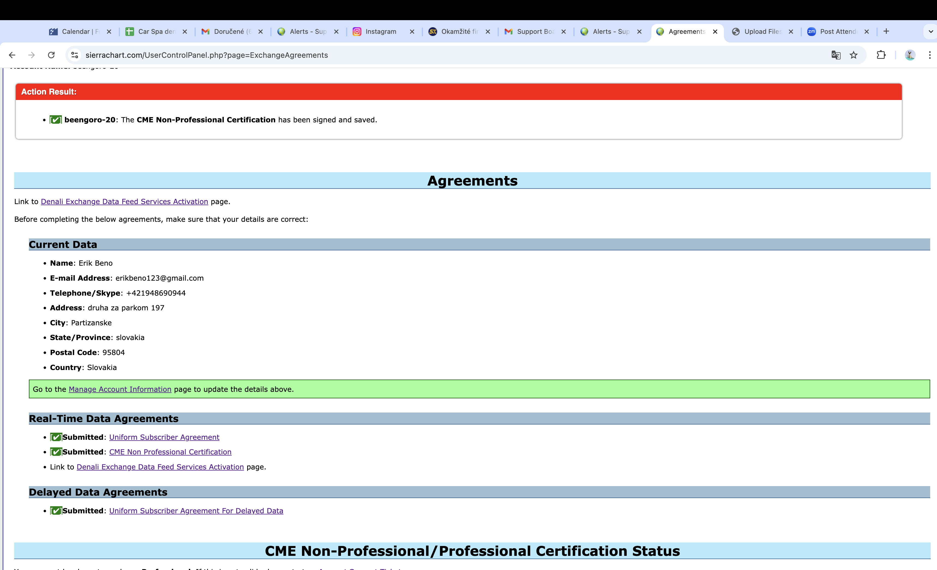This screenshot has width=937, height=570.
Task: Open the Google Translate icon
Action: click(835, 55)
